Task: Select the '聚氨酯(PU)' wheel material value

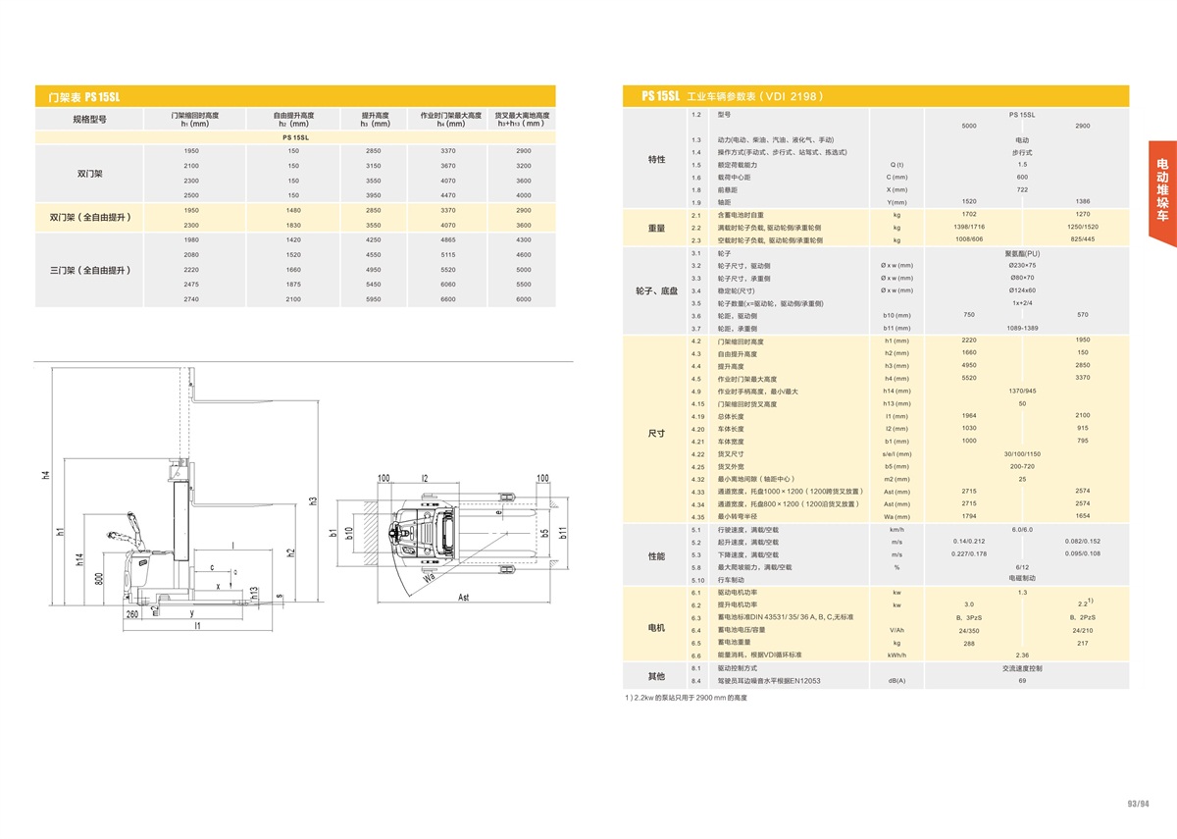Action: (x=1022, y=253)
